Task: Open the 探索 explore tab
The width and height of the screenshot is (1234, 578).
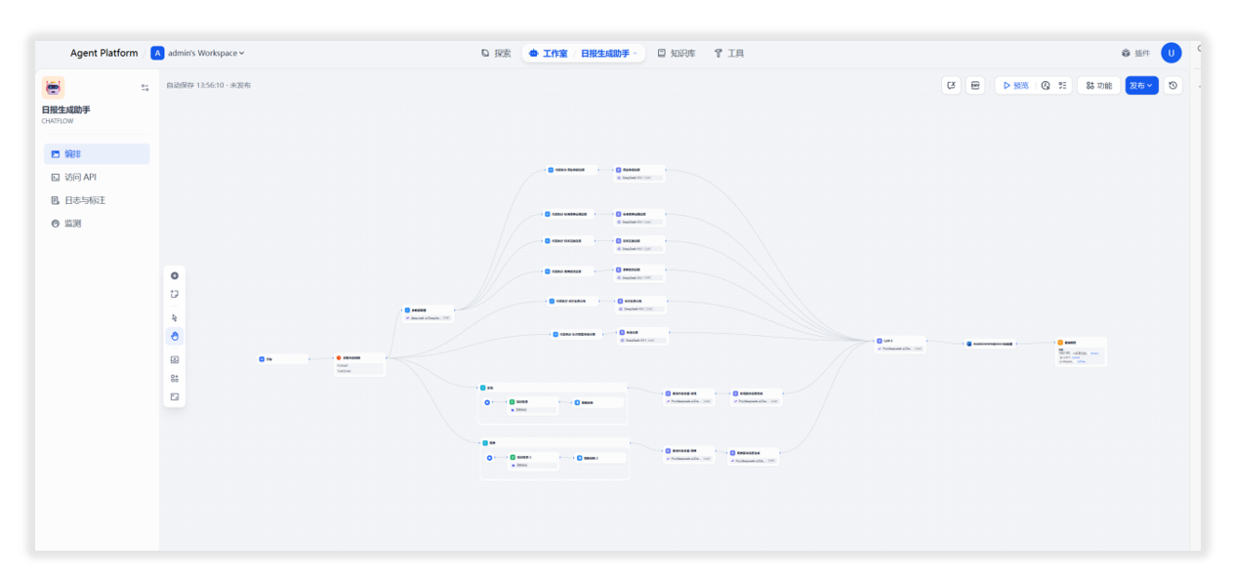Action: [496, 53]
